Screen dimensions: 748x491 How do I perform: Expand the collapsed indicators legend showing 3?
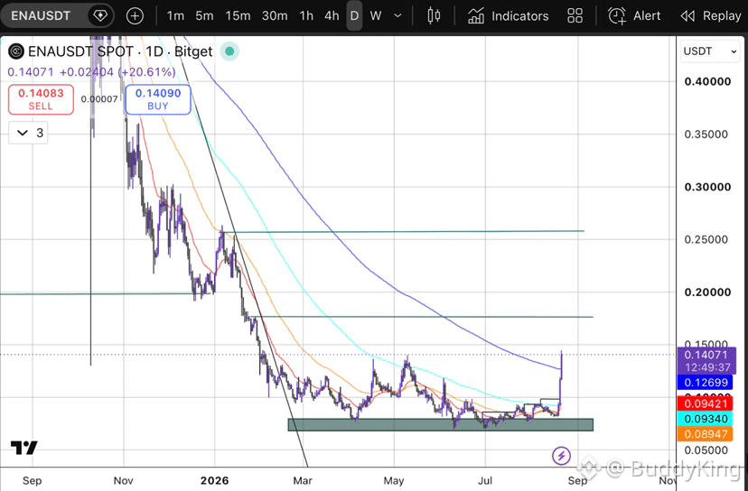28,133
